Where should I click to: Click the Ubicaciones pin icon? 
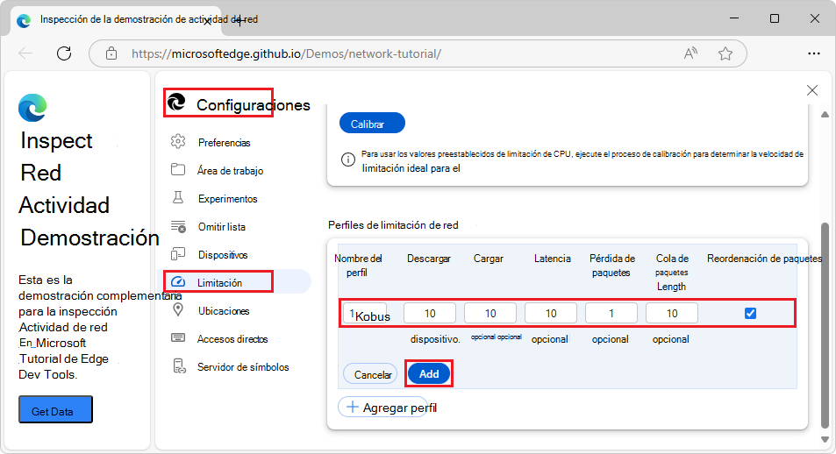point(178,309)
